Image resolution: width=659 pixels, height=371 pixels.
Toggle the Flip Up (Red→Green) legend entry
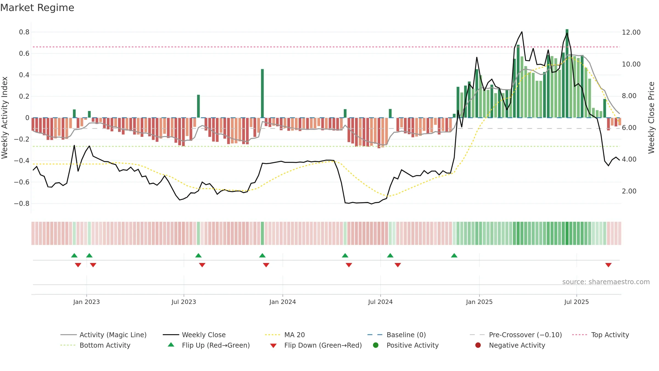[209, 345]
